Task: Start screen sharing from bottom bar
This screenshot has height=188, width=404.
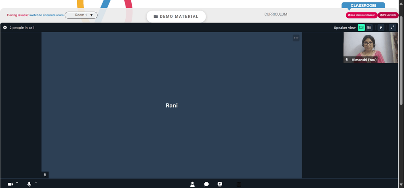Action: [x=219, y=184]
